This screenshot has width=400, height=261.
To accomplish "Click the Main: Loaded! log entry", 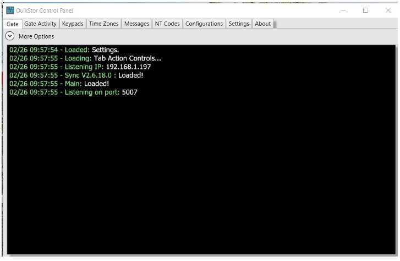I will coord(59,84).
